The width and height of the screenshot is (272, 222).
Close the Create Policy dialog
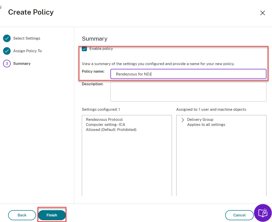263,13
